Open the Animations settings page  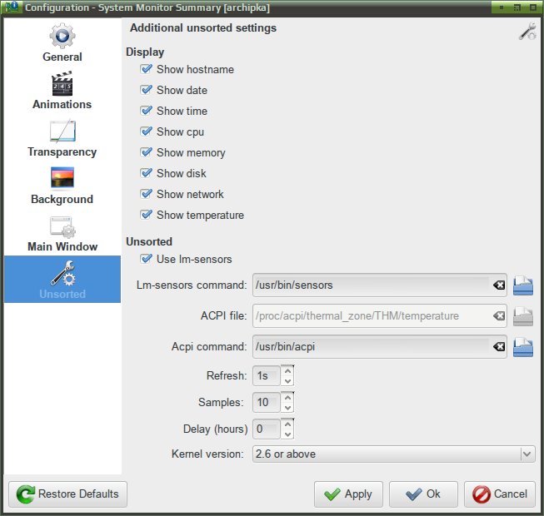62,90
